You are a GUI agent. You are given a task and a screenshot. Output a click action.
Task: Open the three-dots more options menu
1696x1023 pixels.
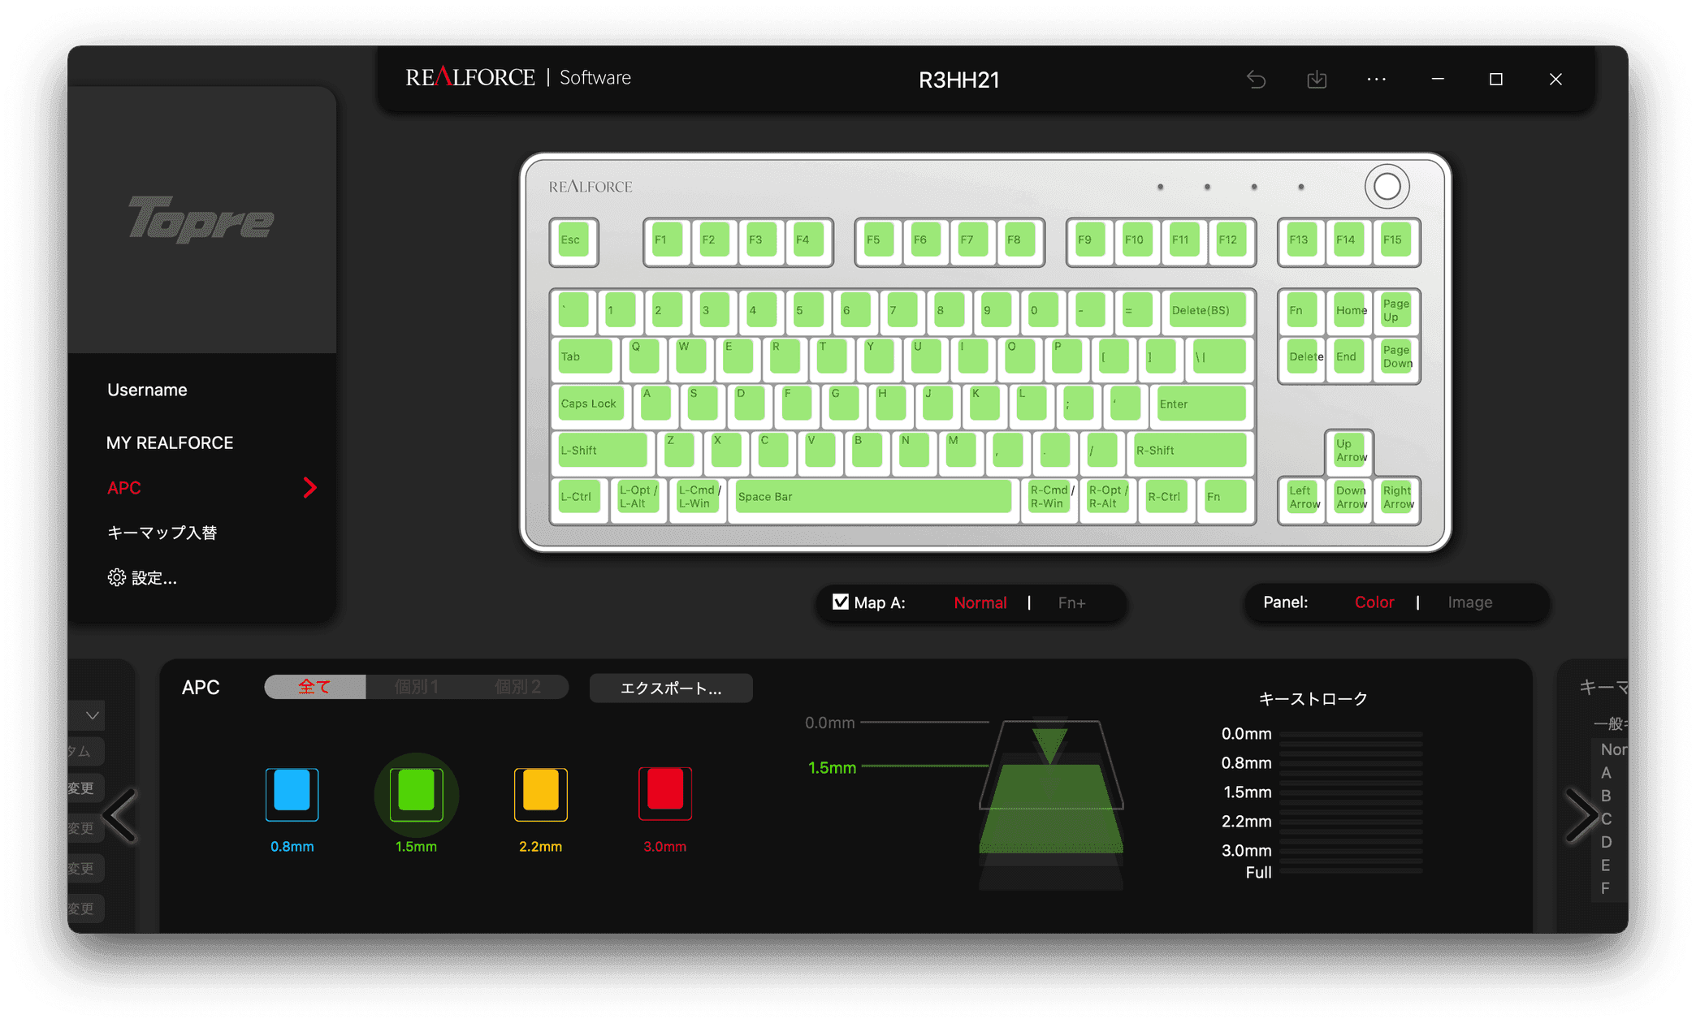coord(1377,79)
